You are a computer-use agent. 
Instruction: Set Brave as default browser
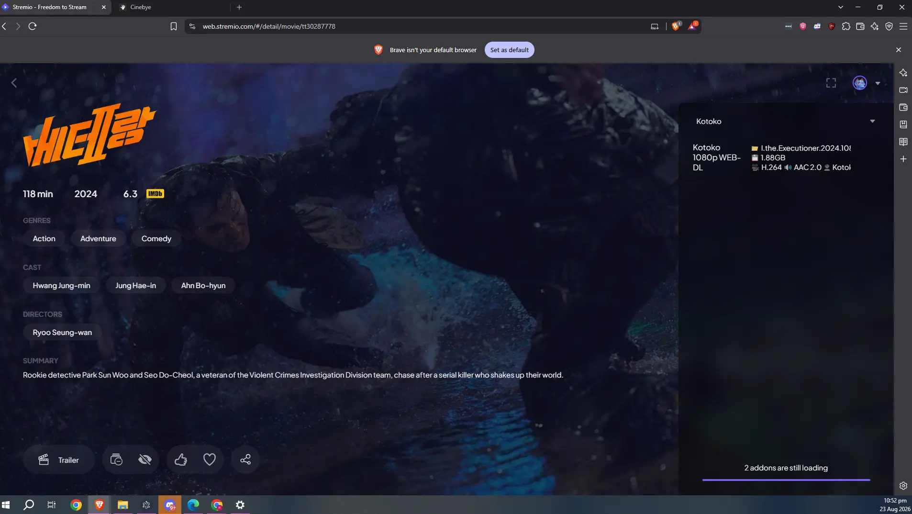pos(510,50)
